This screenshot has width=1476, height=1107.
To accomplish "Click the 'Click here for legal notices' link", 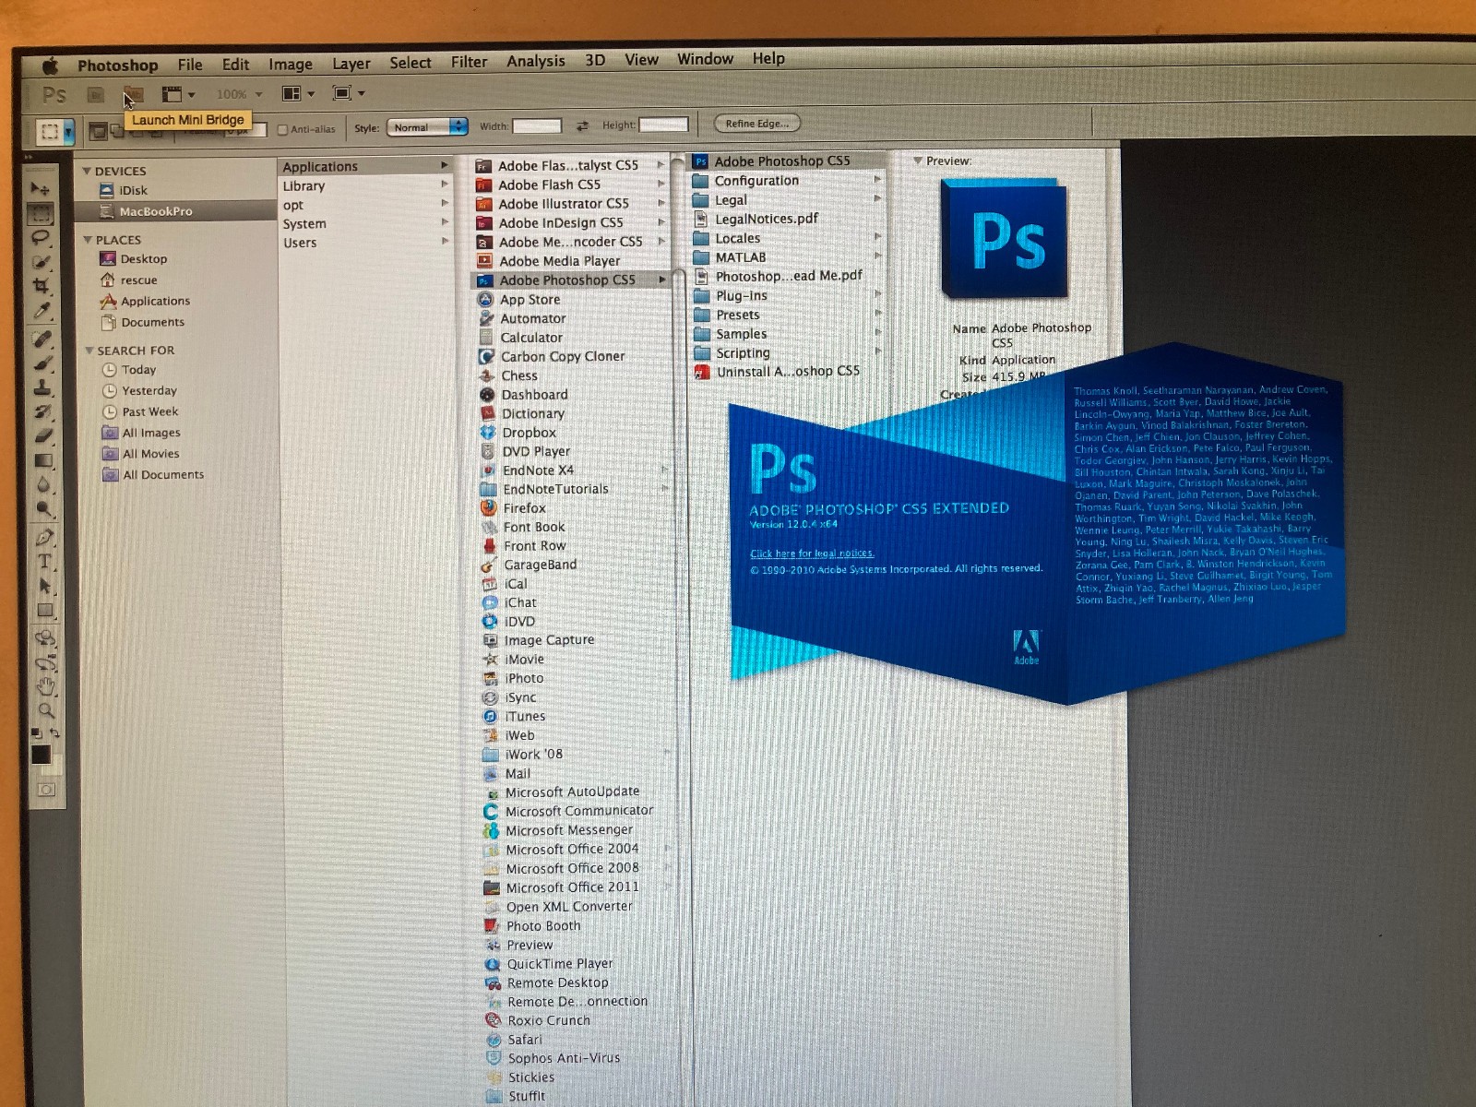I will click(x=812, y=553).
